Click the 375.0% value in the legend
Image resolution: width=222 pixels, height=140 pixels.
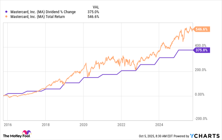[93, 12]
